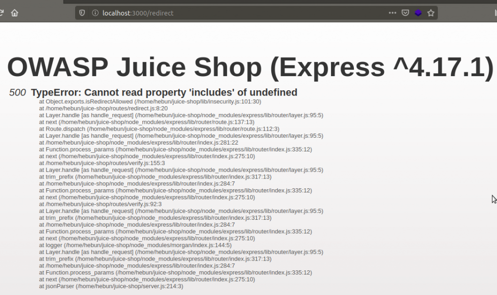Viewport: 497px width, 295px height.
Task: Select the logger morgan/index.js:144:5 line
Action: coord(135,245)
